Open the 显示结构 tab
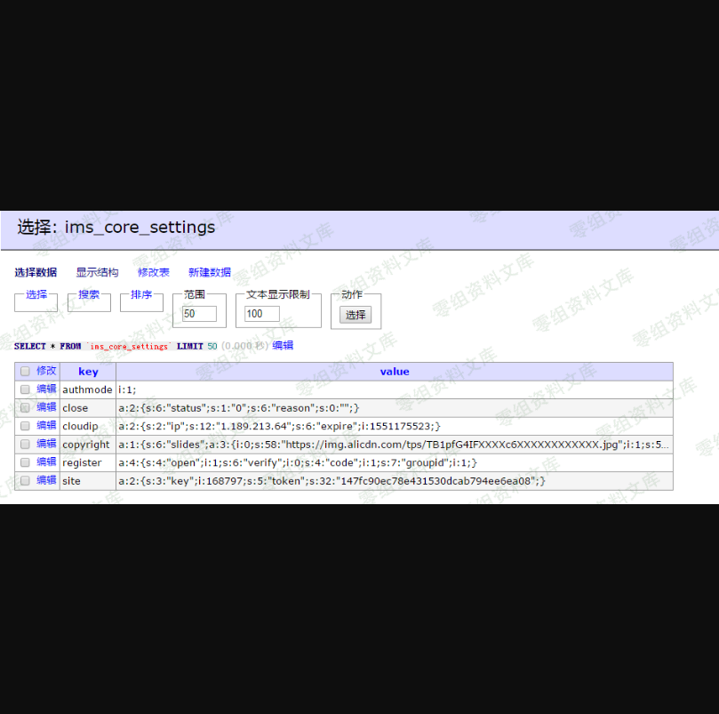The width and height of the screenshot is (719, 714). coord(97,273)
